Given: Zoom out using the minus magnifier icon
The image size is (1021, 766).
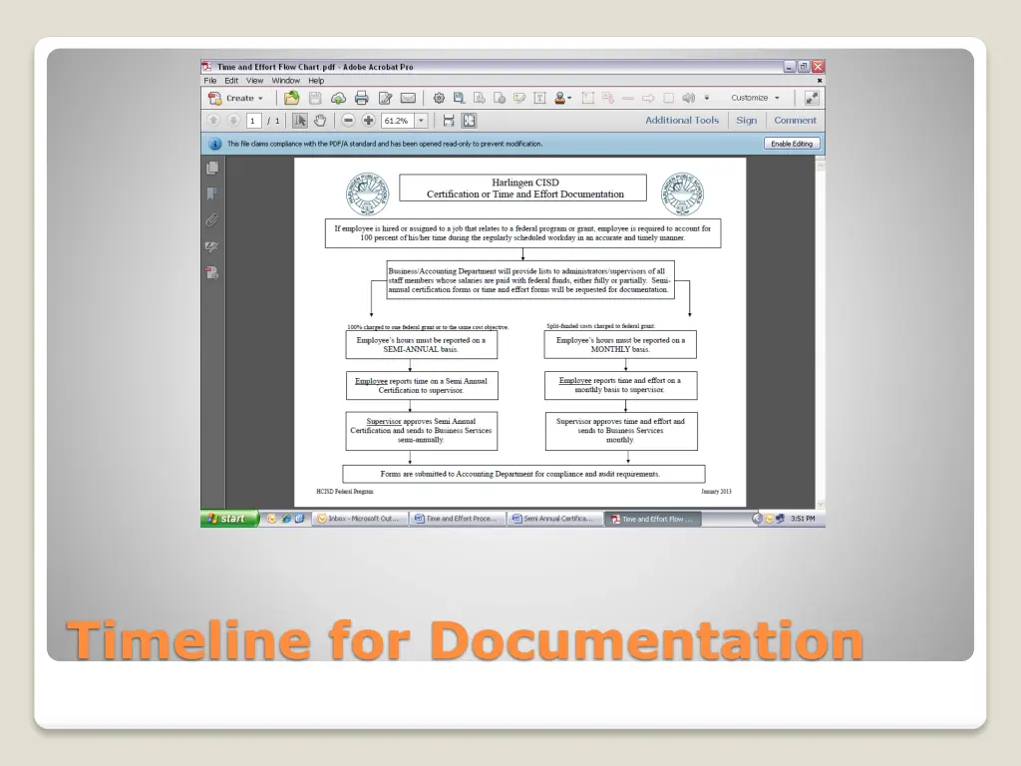Looking at the screenshot, I should pyautogui.click(x=349, y=120).
